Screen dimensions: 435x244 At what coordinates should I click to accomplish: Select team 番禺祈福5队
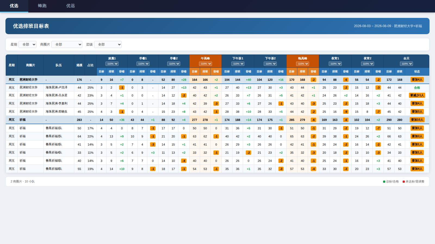(54, 161)
